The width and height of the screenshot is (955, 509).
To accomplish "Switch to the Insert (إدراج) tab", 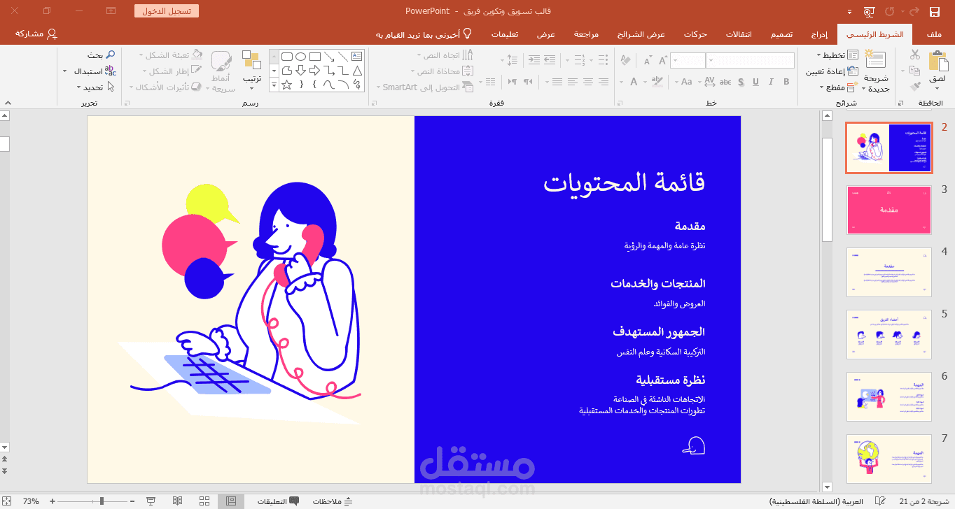I will 819,34.
